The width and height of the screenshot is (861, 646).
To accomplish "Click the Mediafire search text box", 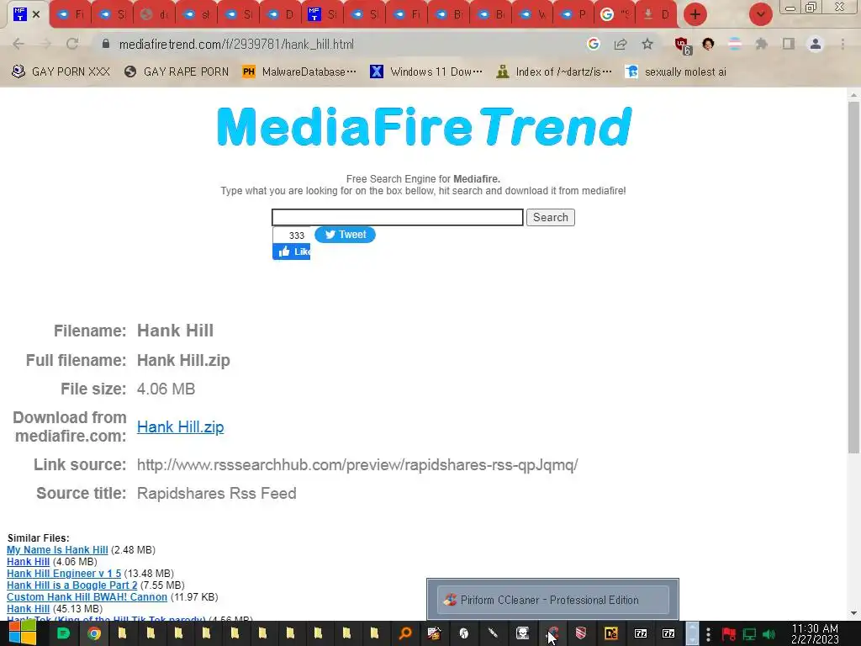I will (398, 218).
